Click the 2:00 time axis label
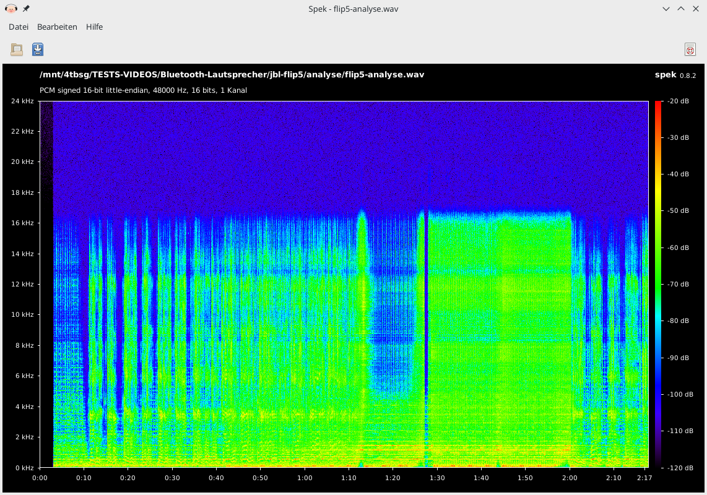 point(570,478)
